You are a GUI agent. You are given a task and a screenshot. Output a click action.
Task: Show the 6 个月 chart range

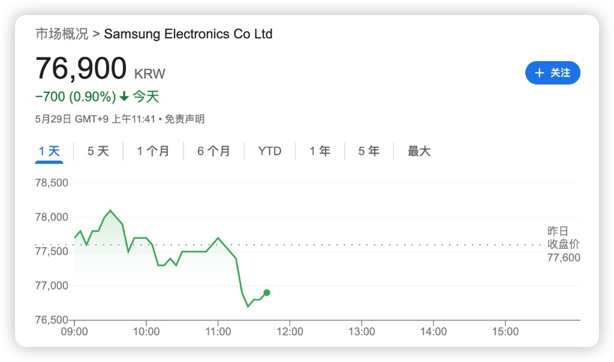[213, 151]
